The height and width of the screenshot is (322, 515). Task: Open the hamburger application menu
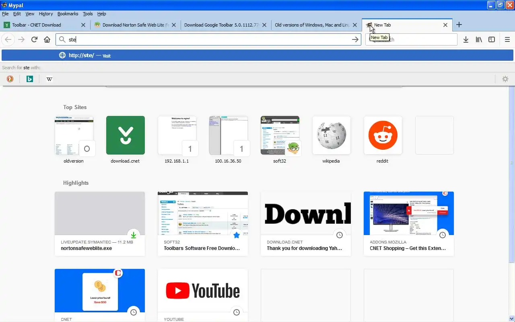(507, 39)
